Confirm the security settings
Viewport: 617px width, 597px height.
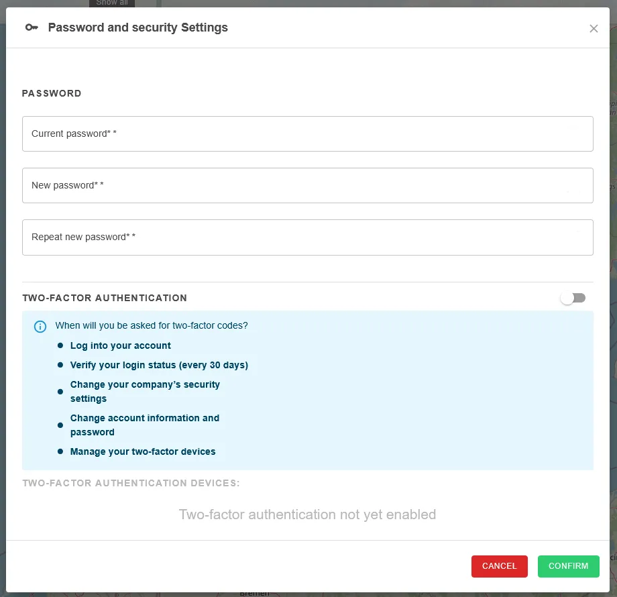coord(568,566)
